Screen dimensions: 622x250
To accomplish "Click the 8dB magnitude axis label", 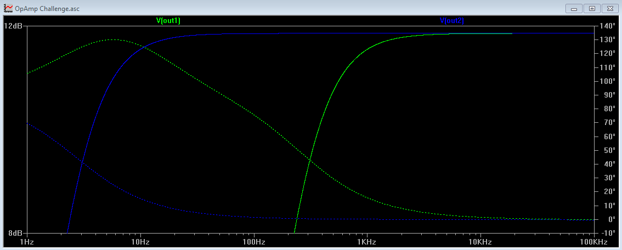I will [x=15, y=234].
